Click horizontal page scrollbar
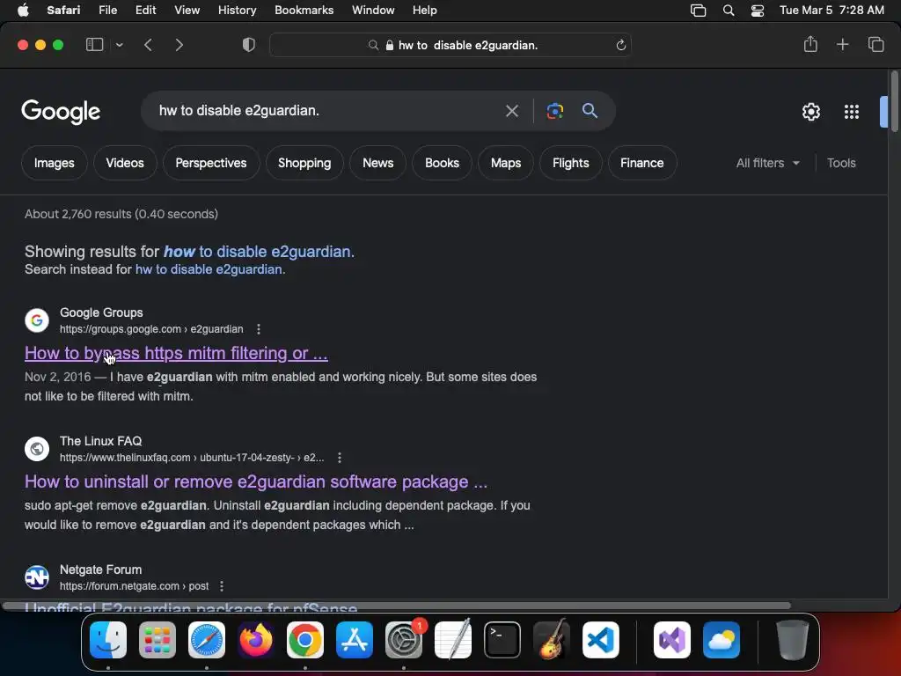The height and width of the screenshot is (676, 901). pos(397,606)
